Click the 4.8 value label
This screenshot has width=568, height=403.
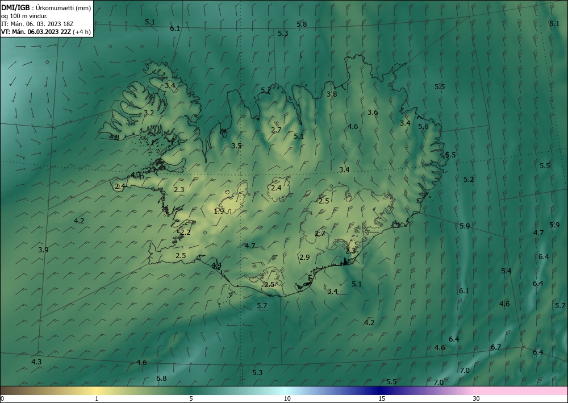(114, 138)
